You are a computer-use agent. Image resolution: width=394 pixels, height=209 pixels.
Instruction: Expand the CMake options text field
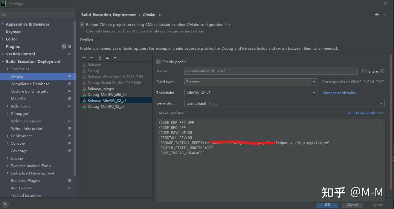point(381,122)
